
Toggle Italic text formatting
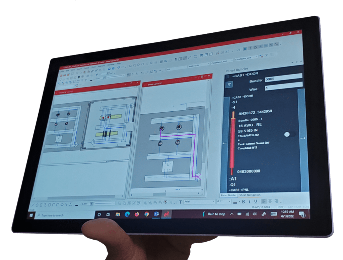pyautogui.click(x=249, y=202)
